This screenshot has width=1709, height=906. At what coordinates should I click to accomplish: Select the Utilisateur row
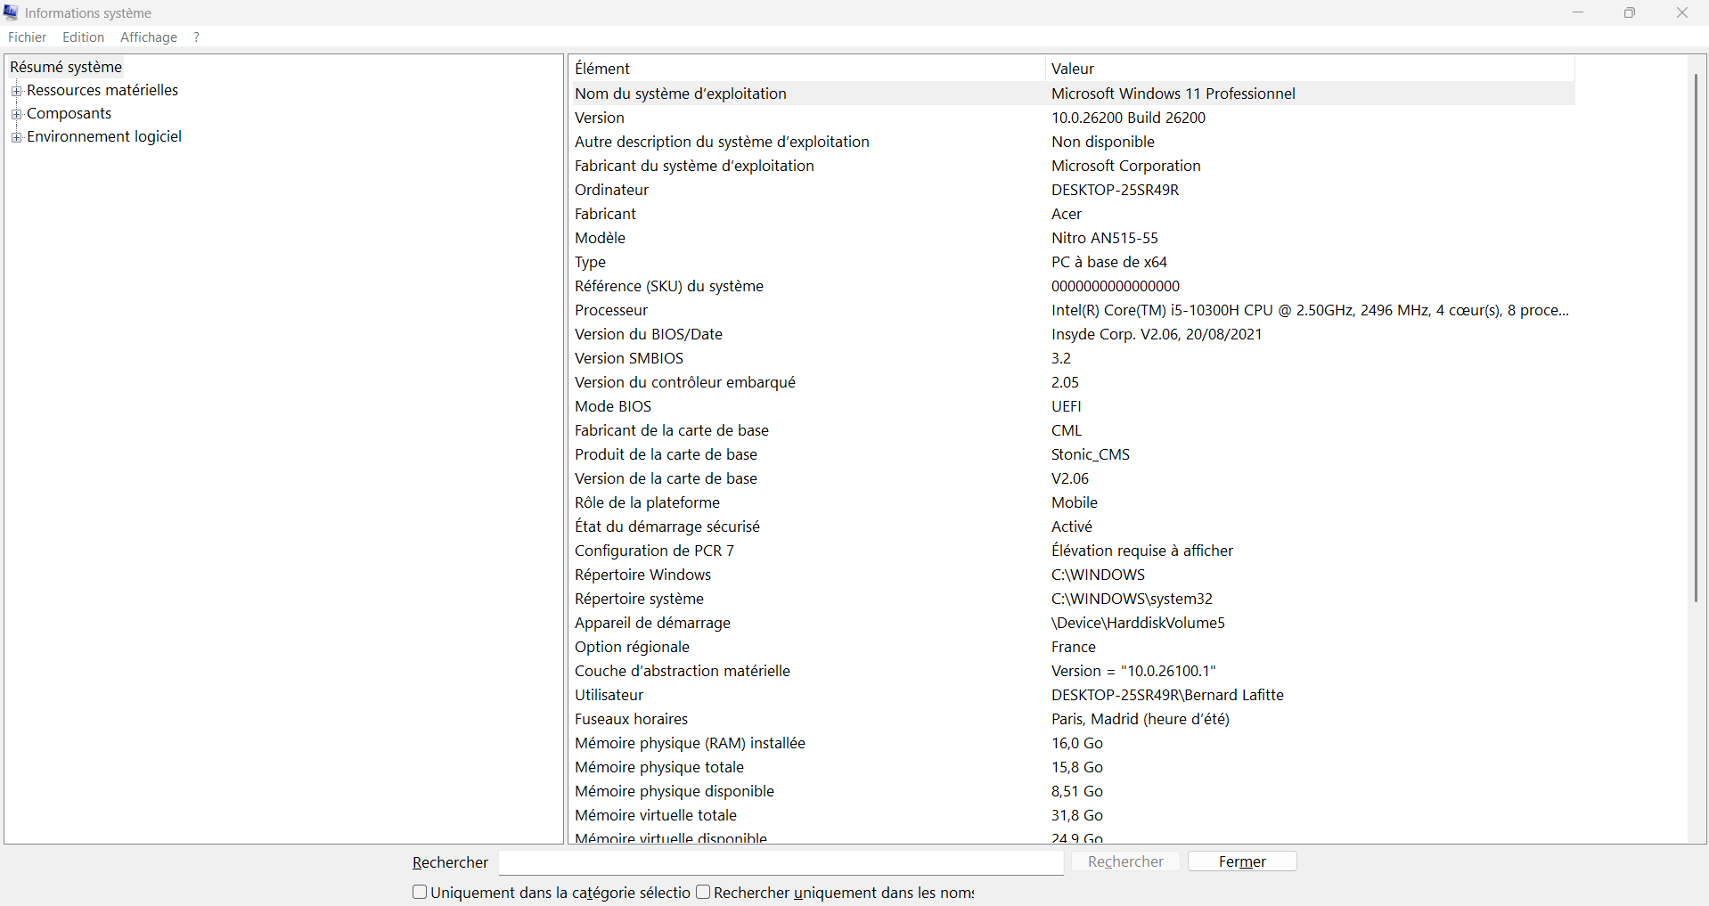(1072, 695)
